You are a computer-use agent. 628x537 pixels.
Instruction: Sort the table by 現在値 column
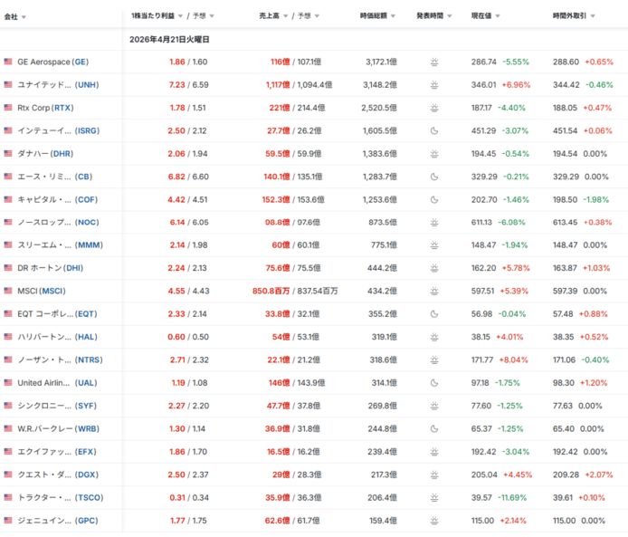point(490,16)
